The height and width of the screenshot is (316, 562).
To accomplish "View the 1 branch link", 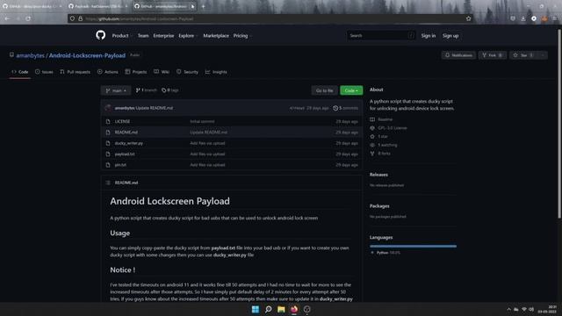I will pyautogui.click(x=147, y=90).
